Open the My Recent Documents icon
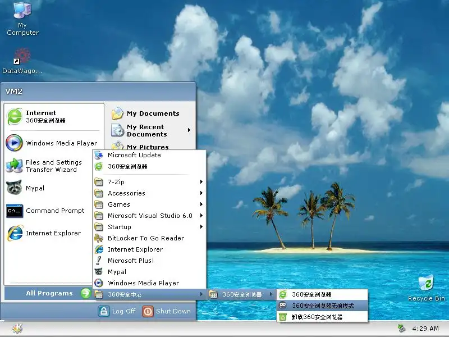The image size is (449, 337). 117,130
